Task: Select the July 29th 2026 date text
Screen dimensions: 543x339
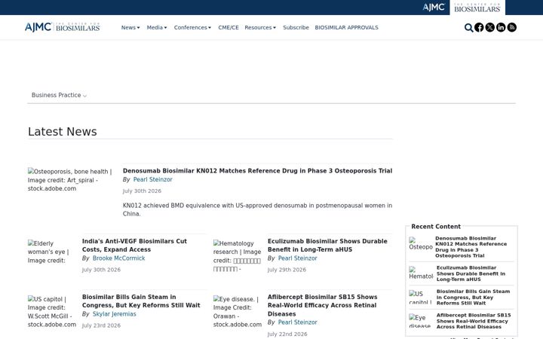Action: [x=287, y=270]
